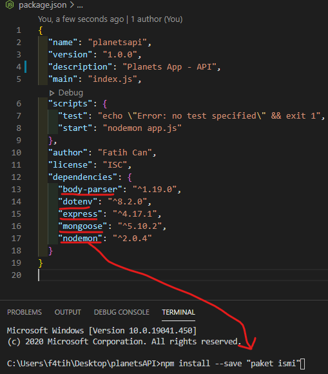Click the "author" key
Image resolution: width=328 pixels, height=374 pixels.
(x=68, y=153)
